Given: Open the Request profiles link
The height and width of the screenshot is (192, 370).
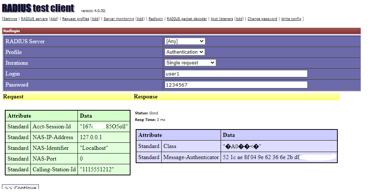Looking at the screenshot, I should pos(76,19).
